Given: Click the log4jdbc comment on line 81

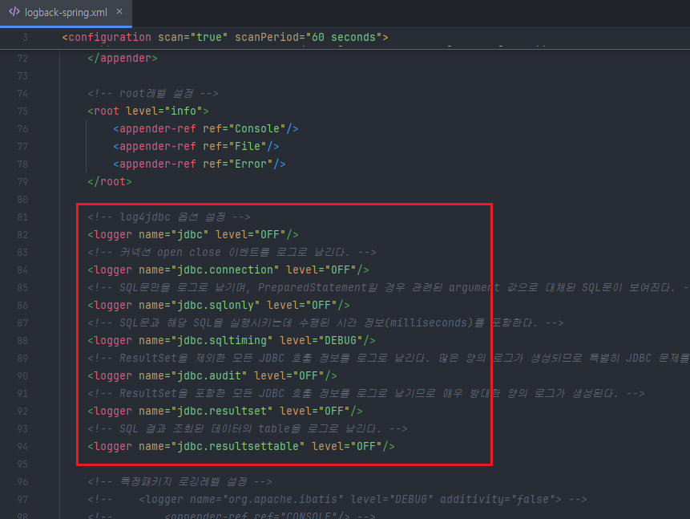Looking at the screenshot, I should pos(169,217).
